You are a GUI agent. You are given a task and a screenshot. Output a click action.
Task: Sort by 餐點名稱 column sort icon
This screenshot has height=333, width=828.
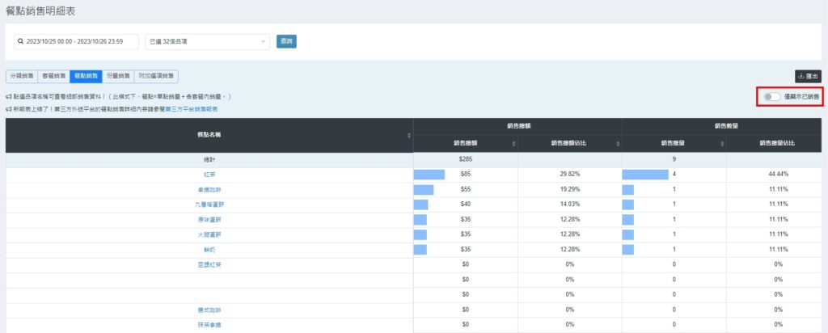point(408,135)
